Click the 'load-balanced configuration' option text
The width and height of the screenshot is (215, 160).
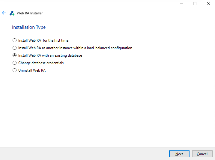pos(75,48)
